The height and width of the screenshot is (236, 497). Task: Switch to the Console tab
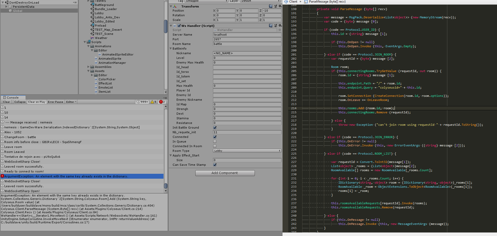coord(13,98)
